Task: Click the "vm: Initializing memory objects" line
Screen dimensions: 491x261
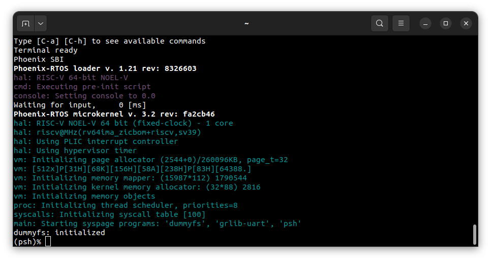Action: pyautogui.click(x=84, y=196)
